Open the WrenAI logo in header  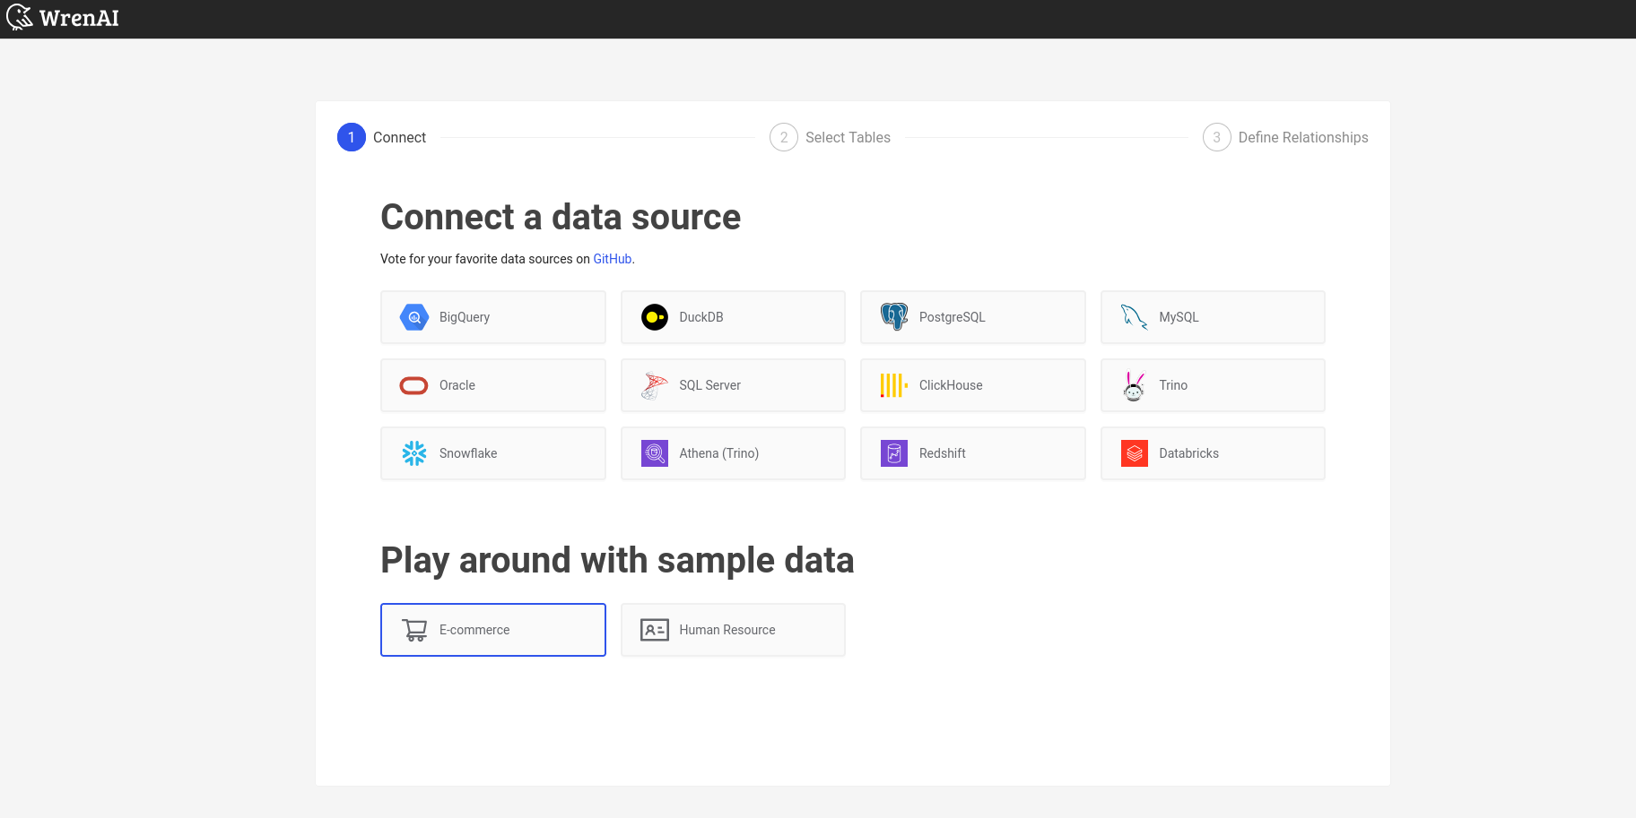63,18
